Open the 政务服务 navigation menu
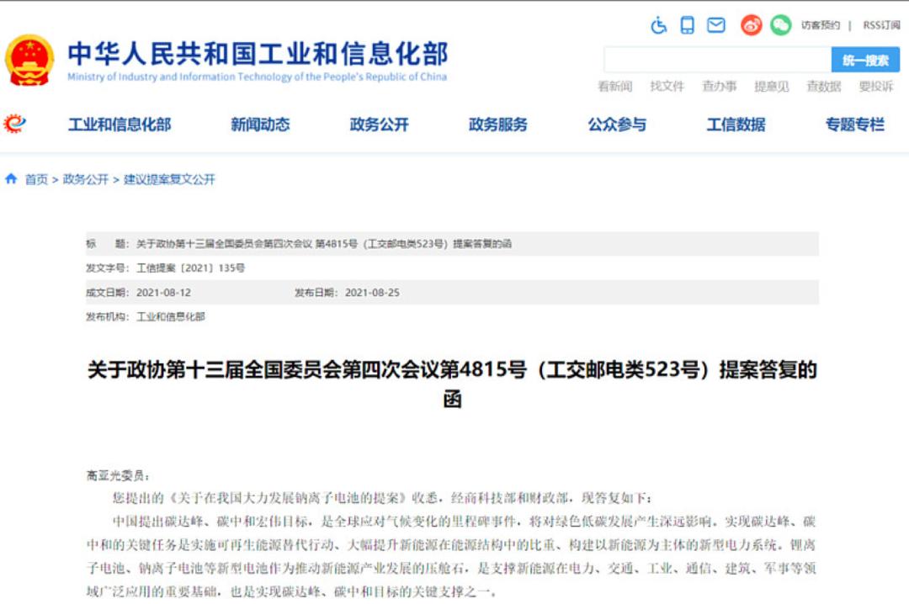The width and height of the screenshot is (909, 604). [497, 124]
